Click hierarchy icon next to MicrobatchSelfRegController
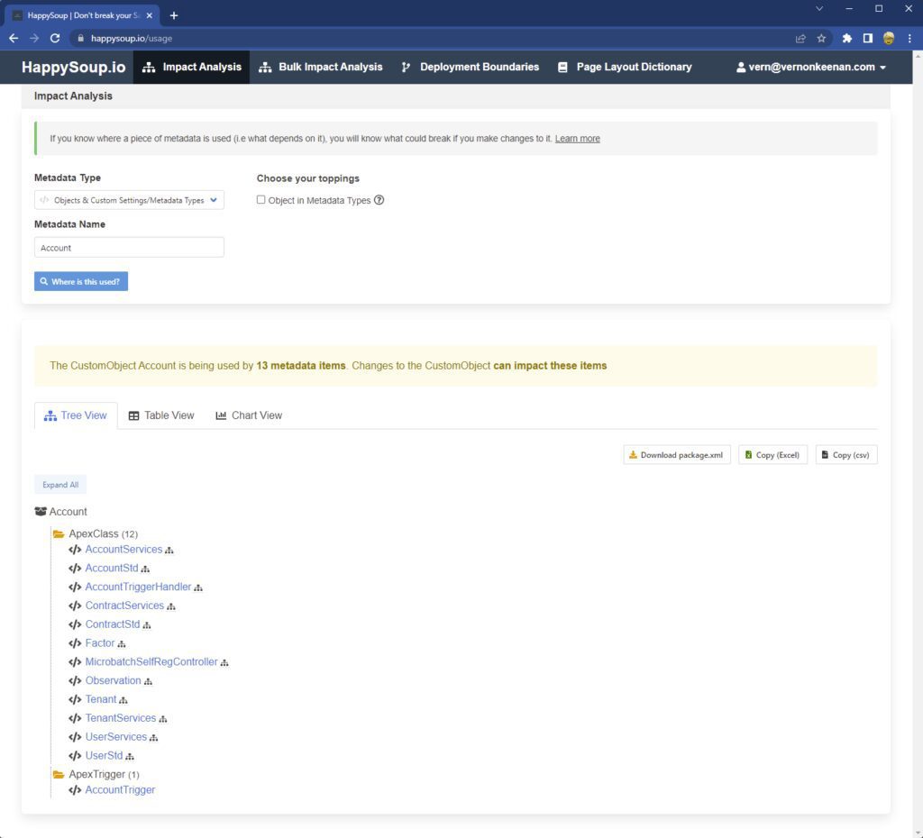This screenshot has height=838, width=923. pos(224,663)
